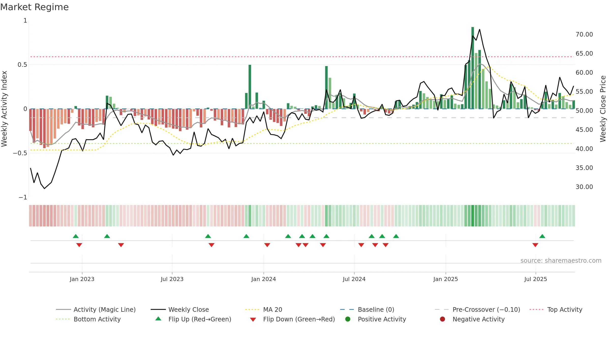Toggle Baseline (0) in the legend
Image resolution: width=610 pixels, height=343 pixels.
click(367, 309)
